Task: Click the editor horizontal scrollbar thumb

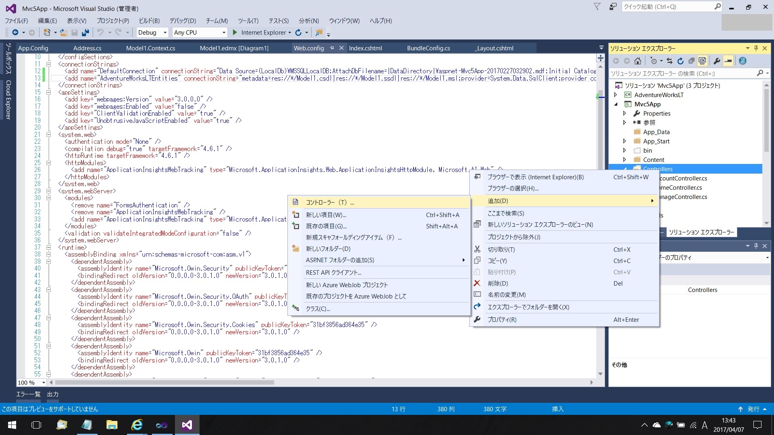Action: pos(164,382)
